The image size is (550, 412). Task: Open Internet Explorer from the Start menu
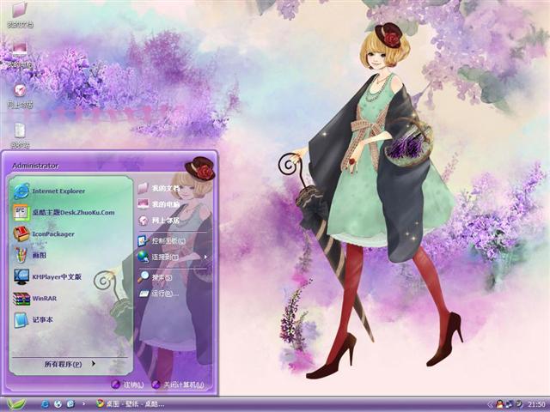click(x=58, y=191)
